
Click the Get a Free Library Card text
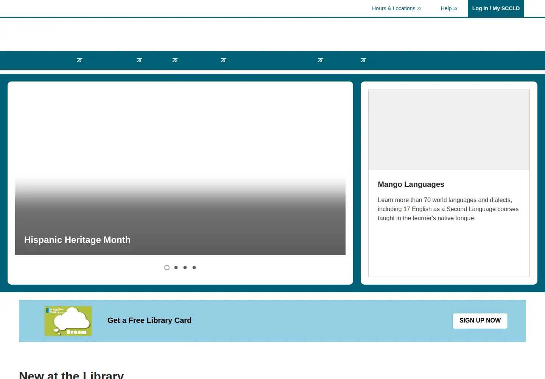(149, 320)
